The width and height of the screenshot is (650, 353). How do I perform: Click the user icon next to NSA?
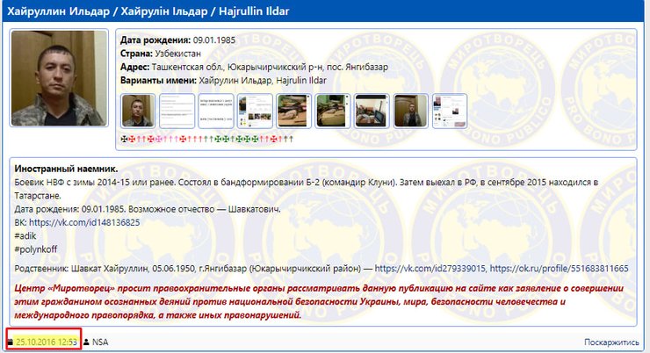pos(86,342)
